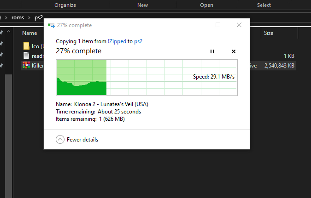This screenshot has height=198, width=311.
Task: Close the copy progress dialog window
Action: point(239,25)
